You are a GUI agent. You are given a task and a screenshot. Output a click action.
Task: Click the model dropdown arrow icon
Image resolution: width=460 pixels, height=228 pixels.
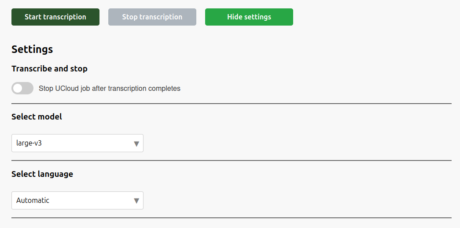136,144
